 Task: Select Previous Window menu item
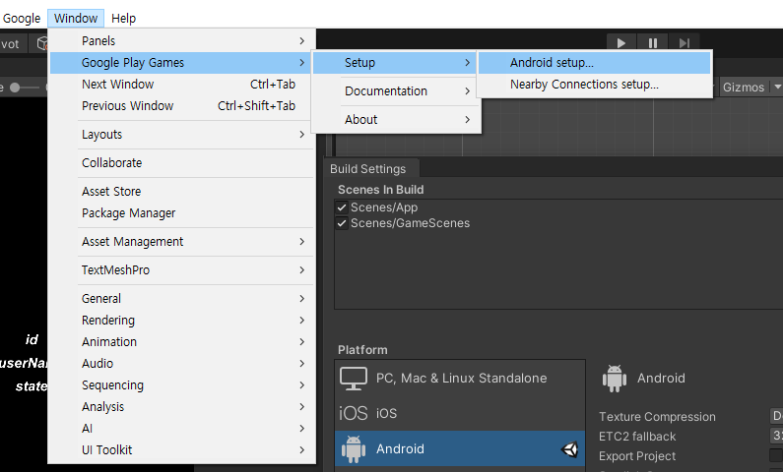pos(182,106)
